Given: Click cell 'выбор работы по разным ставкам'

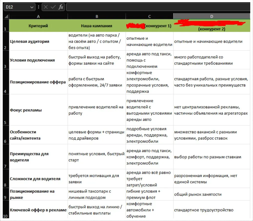Looking at the screenshot, I should (212, 157).
